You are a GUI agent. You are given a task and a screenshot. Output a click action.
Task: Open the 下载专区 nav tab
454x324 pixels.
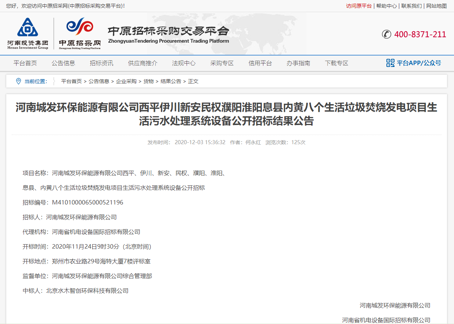click(337, 63)
